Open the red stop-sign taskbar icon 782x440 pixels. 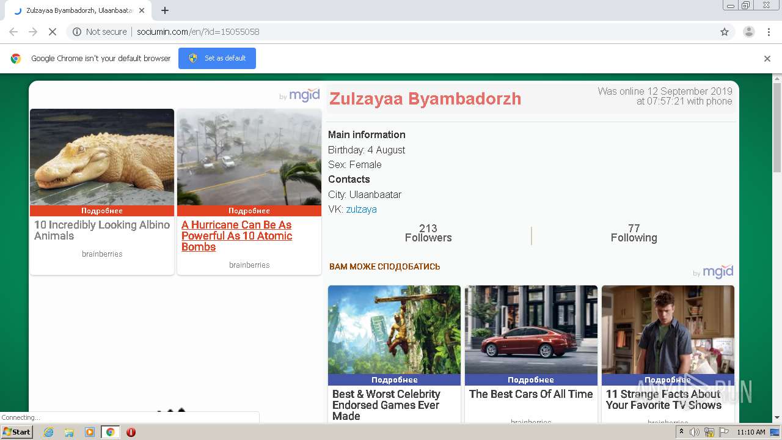[131, 432]
